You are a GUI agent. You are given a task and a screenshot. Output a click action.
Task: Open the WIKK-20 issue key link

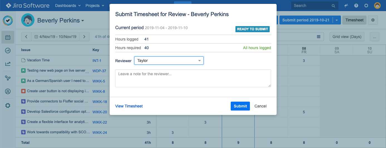pos(100,112)
